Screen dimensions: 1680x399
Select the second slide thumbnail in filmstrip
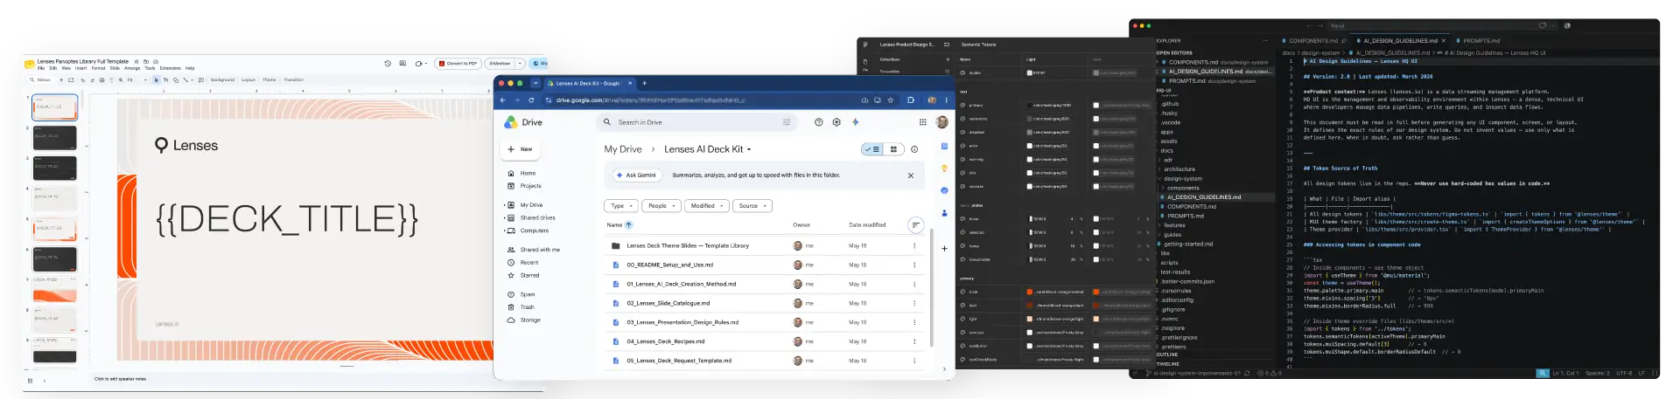click(x=54, y=138)
